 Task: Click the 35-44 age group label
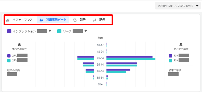(x=100, y=65)
